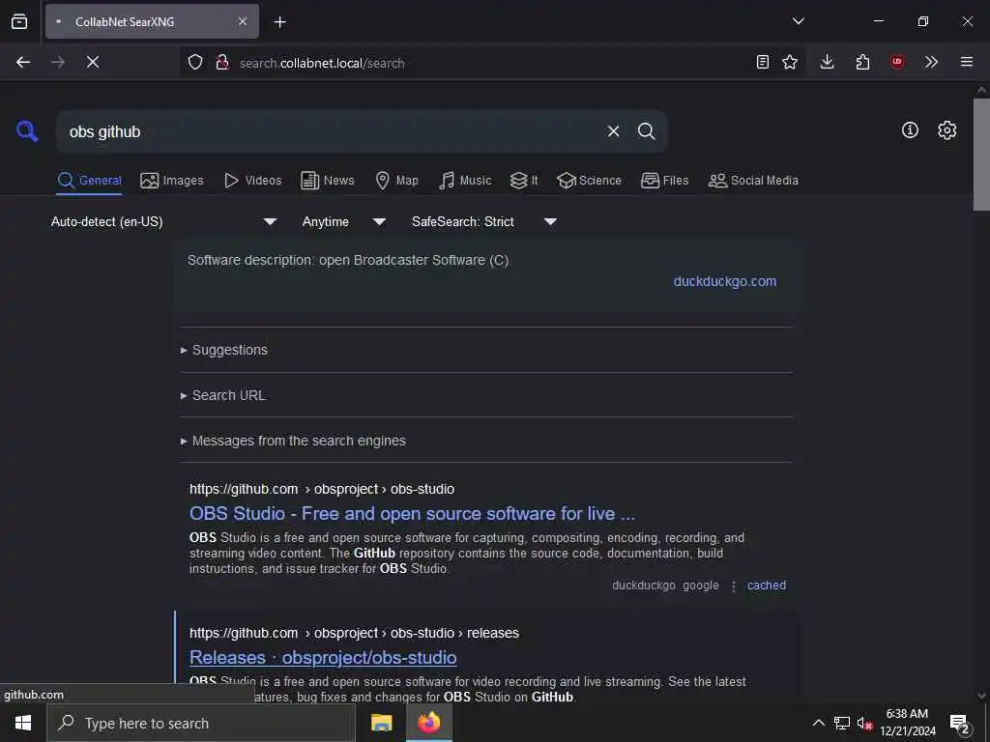Click the SearXNG magnifier logo
990x742 pixels.
click(27, 131)
